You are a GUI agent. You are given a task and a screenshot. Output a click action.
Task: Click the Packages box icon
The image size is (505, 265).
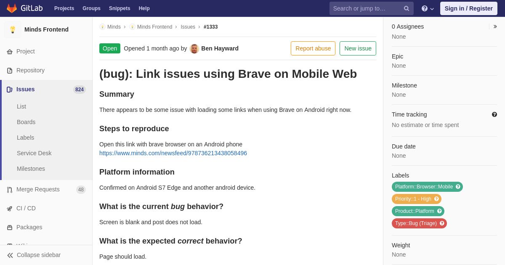click(10, 228)
